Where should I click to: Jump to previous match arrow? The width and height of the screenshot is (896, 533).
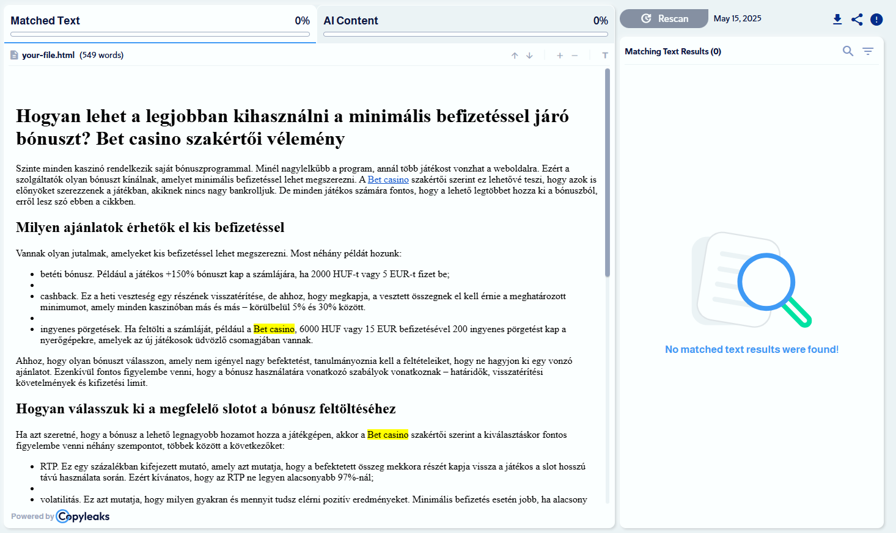[515, 56]
